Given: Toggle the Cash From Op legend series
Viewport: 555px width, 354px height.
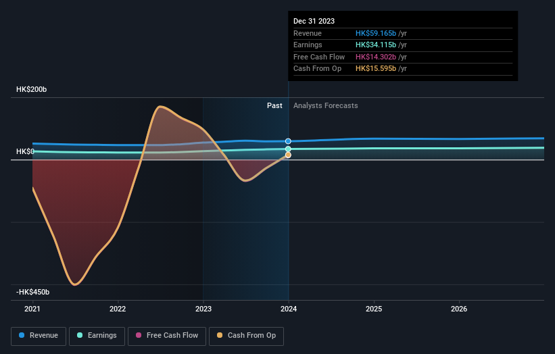Looking at the screenshot, I should click(x=246, y=336).
